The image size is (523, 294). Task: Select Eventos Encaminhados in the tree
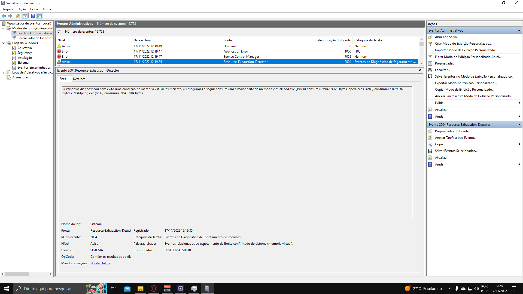pos(34,68)
